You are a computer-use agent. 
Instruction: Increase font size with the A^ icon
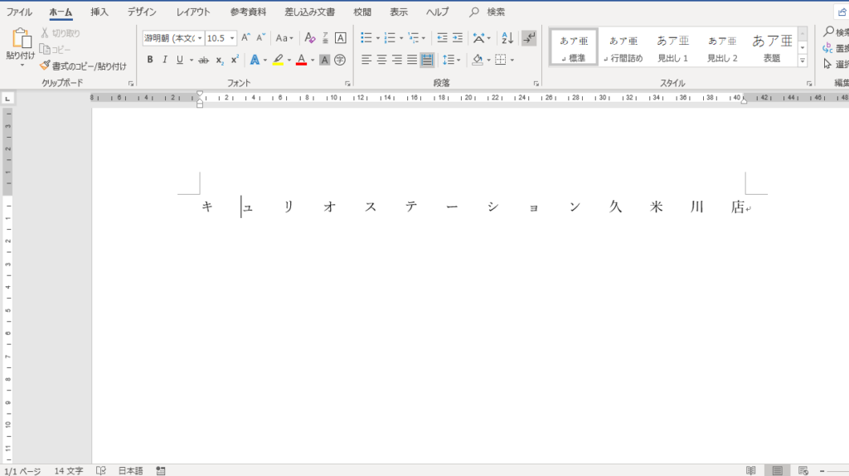click(245, 38)
